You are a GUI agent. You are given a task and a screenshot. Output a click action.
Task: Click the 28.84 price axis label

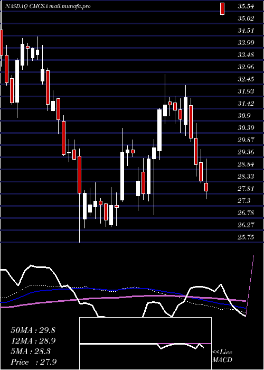[x=246, y=164]
